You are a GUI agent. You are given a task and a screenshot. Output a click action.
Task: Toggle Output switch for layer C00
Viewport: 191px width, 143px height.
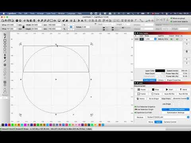click(x=172, y=39)
